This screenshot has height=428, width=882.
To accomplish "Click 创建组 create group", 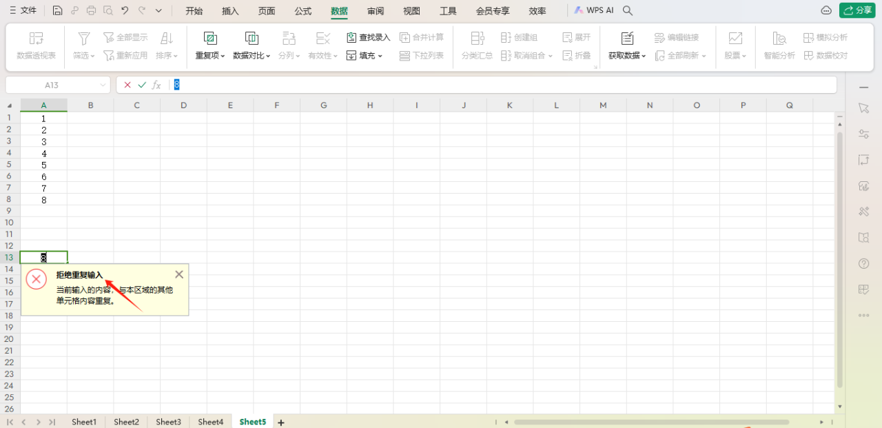I will click(519, 37).
